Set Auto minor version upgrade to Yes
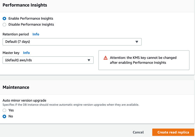Image resolution: width=195 pixels, height=137 pixels. pyautogui.click(x=4, y=110)
